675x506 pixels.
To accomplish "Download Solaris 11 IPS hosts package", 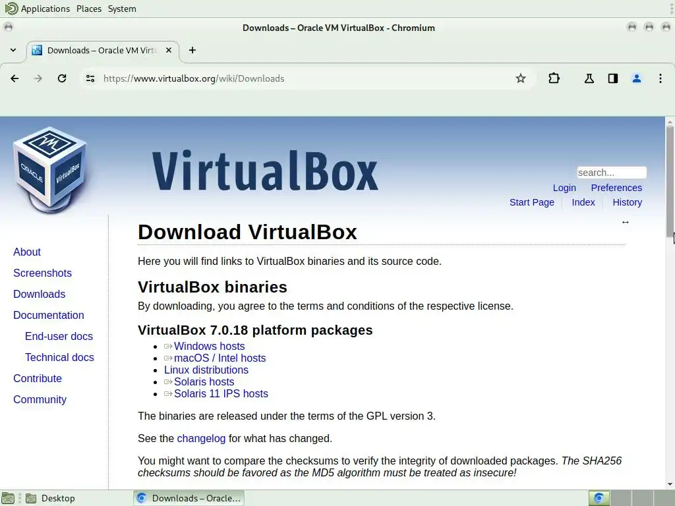I will tap(221, 394).
